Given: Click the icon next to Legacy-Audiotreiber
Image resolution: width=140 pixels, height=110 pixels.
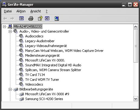Looking at the screenshot, I should tap(21, 41).
